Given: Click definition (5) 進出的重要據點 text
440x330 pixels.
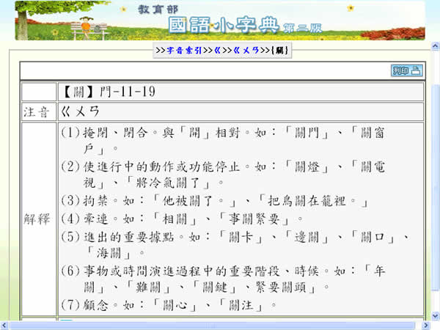Looking at the screenshot, I should (235, 245).
